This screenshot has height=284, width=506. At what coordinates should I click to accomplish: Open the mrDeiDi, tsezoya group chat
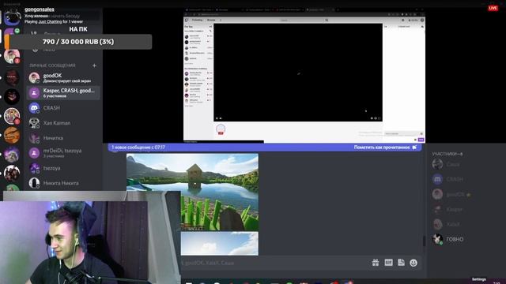(63, 153)
